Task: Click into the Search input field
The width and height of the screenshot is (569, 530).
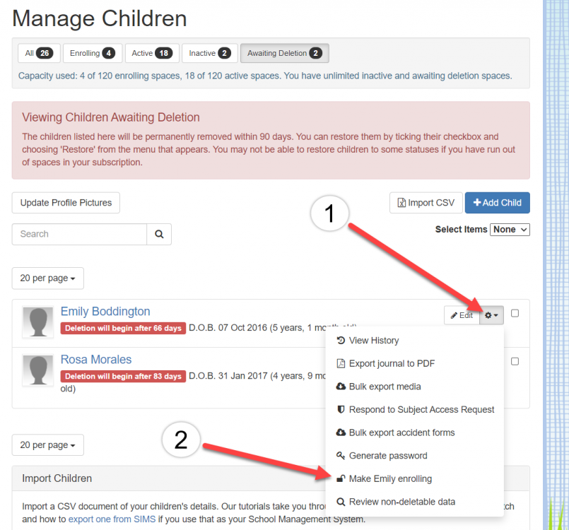Action: (x=79, y=235)
